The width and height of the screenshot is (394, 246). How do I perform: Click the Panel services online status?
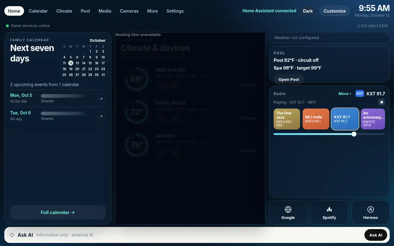tap(28, 26)
